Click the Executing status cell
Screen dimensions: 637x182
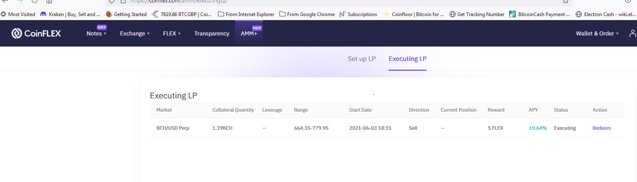(565, 128)
